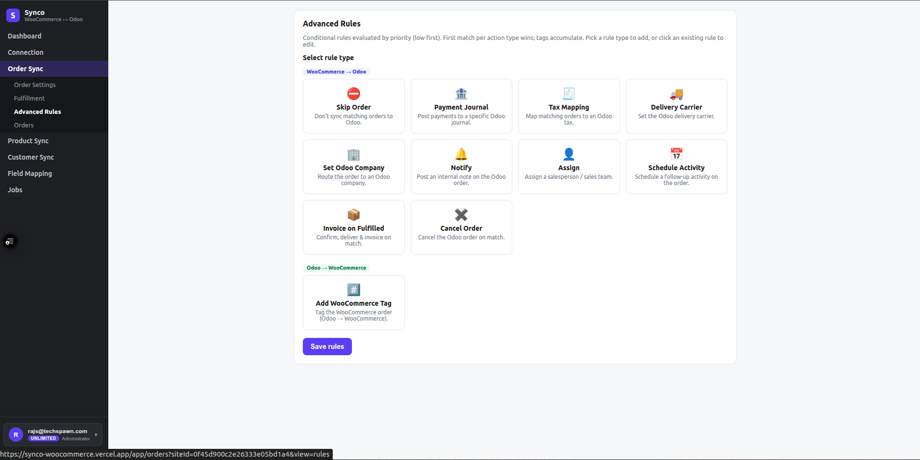Click the Skip Order no-entry icon
920x460 pixels.
[353, 94]
